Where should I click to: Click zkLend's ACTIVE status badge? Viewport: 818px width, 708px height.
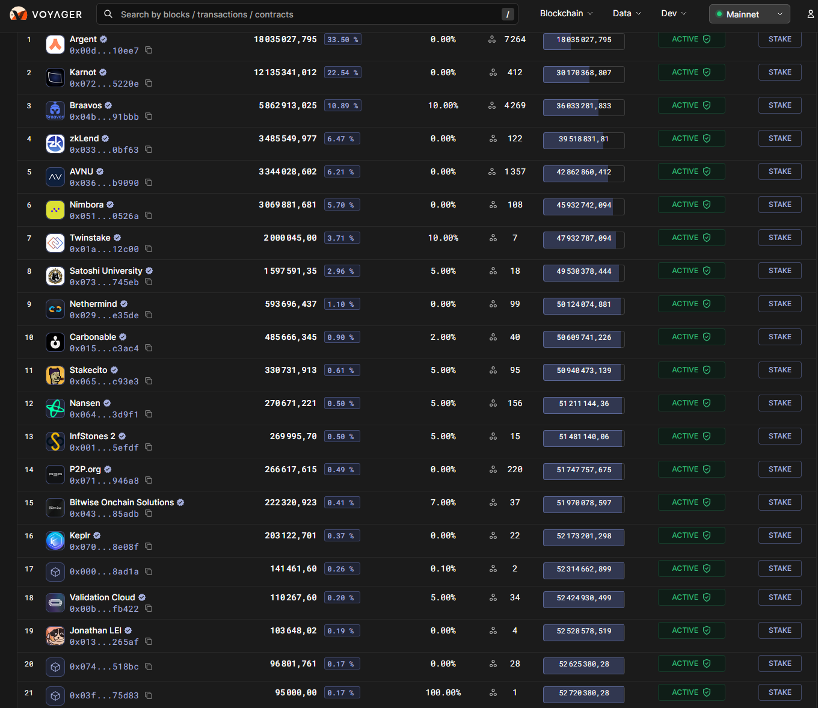691,138
